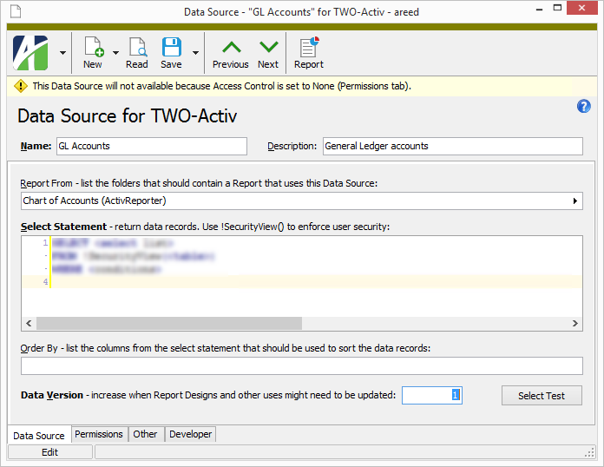Click the window resize grip corner
The width and height of the screenshot is (604, 467).
[x=589, y=453]
